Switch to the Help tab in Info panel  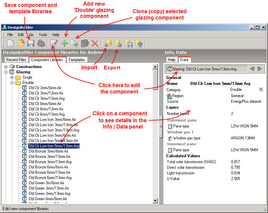coord(172,60)
